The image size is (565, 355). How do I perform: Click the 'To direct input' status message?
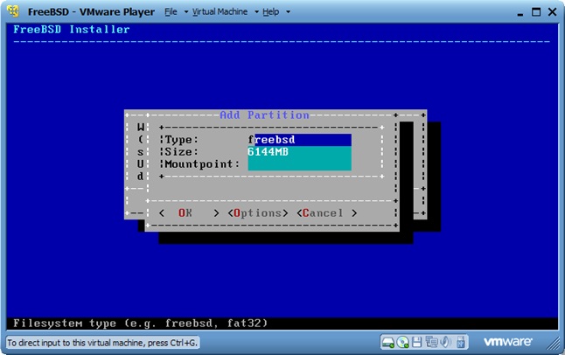pos(102,343)
